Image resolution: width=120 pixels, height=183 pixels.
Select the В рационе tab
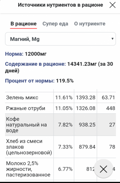click(23, 24)
